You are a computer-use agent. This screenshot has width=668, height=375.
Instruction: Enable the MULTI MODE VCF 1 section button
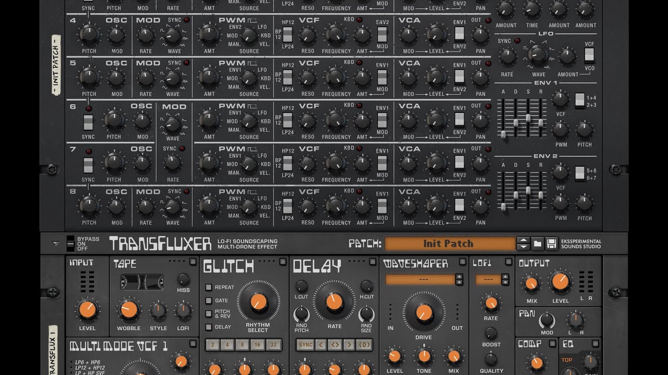pos(193,344)
